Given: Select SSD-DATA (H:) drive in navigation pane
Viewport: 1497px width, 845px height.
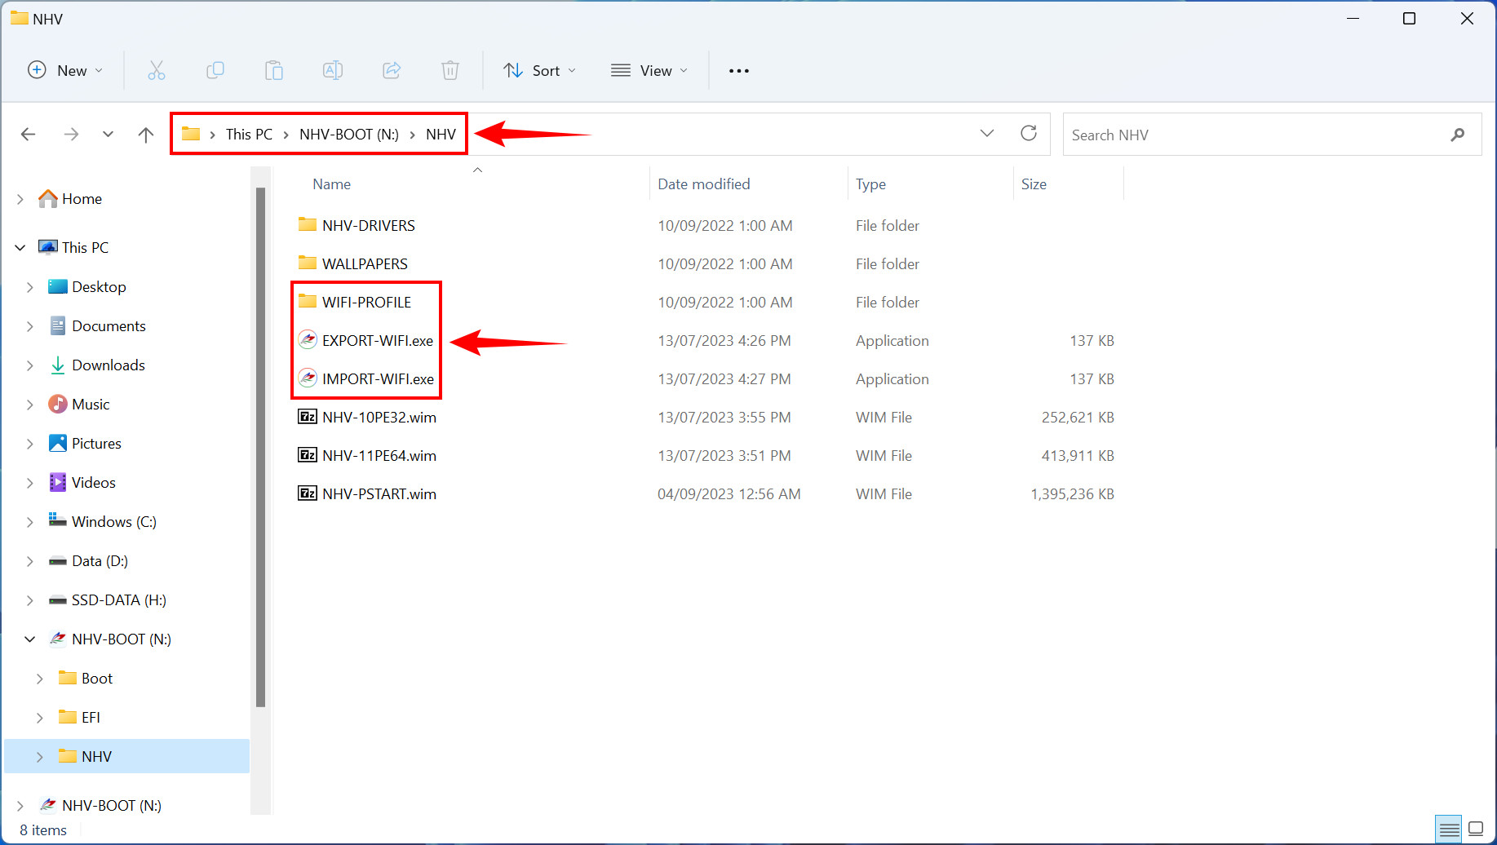Looking at the screenshot, I should (x=118, y=600).
